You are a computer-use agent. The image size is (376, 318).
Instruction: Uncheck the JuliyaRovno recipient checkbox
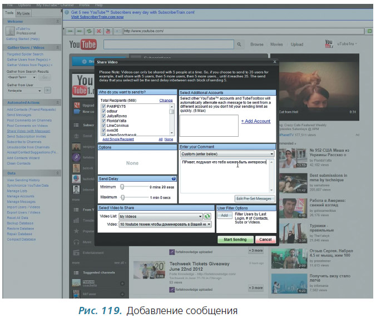click(x=104, y=116)
